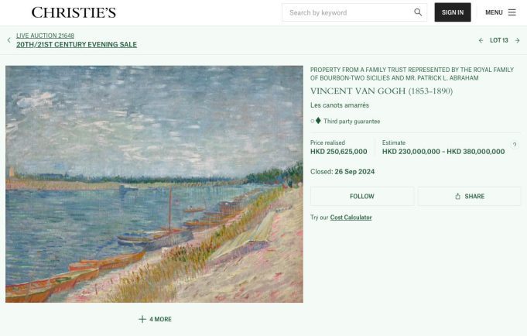Screen dimensions: 527x336
Task: Click the Sign In button
Action: (x=453, y=12)
